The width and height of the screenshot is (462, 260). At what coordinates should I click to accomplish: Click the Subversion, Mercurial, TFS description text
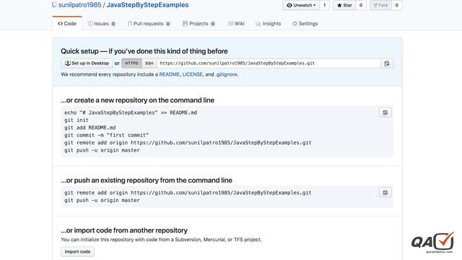click(x=161, y=240)
